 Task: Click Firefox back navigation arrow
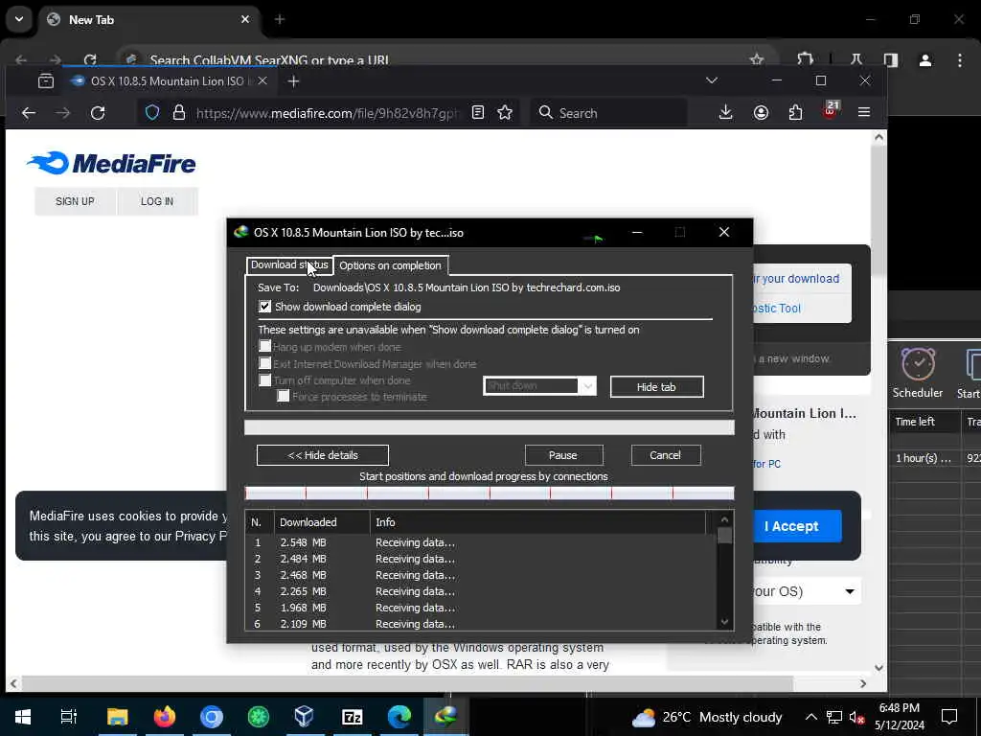tap(29, 113)
